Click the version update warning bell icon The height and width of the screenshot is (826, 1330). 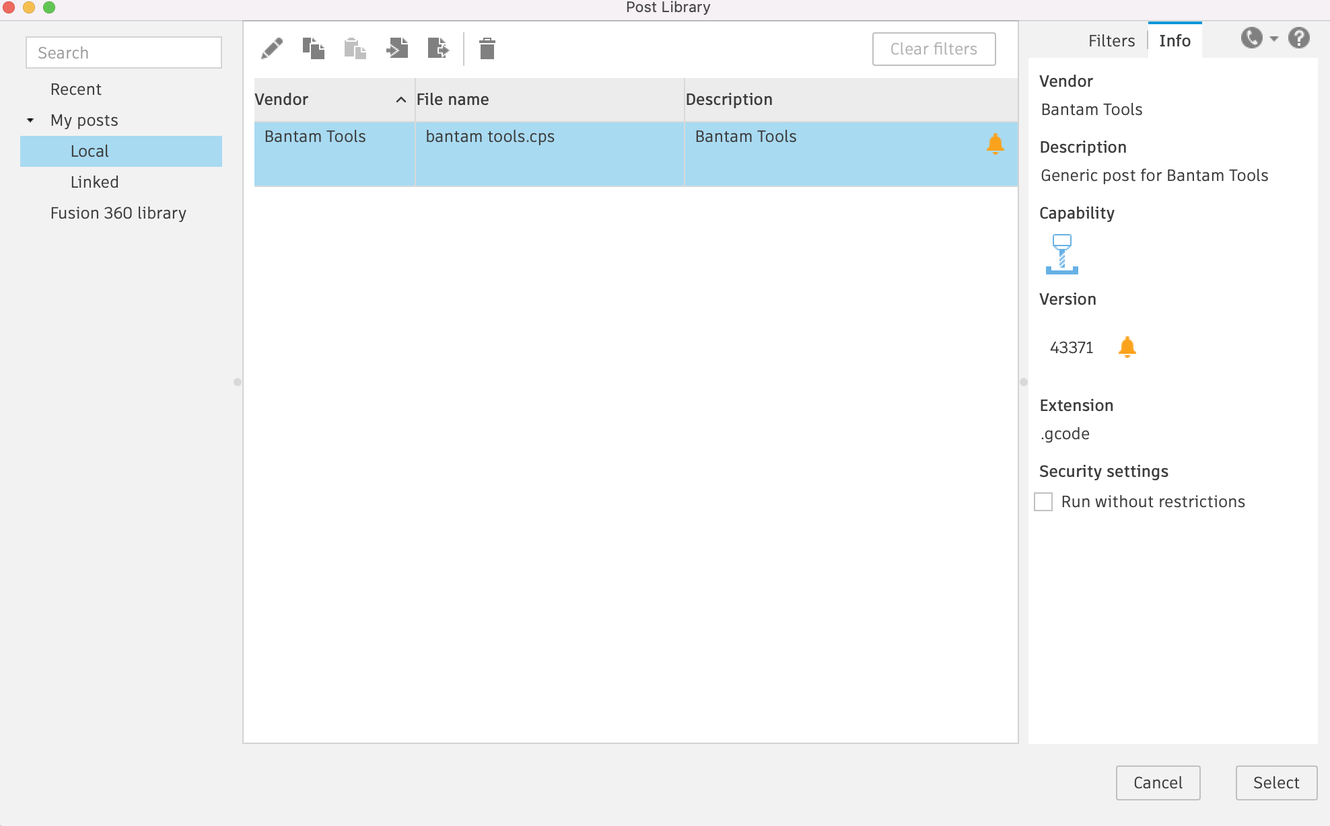click(1128, 346)
